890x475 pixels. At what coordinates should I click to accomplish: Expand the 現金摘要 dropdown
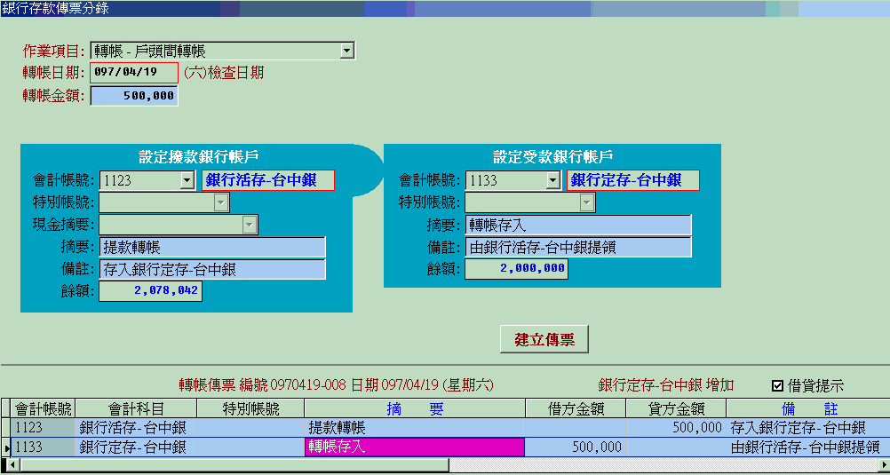click(x=250, y=225)
